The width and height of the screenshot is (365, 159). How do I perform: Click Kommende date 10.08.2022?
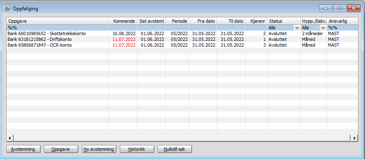coord(124,33)
